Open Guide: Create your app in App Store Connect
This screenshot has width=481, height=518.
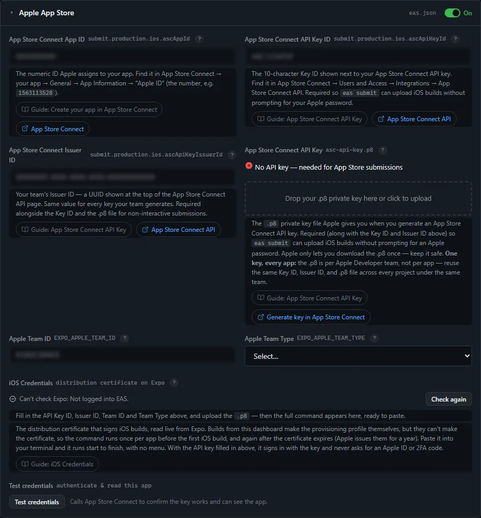89,110
